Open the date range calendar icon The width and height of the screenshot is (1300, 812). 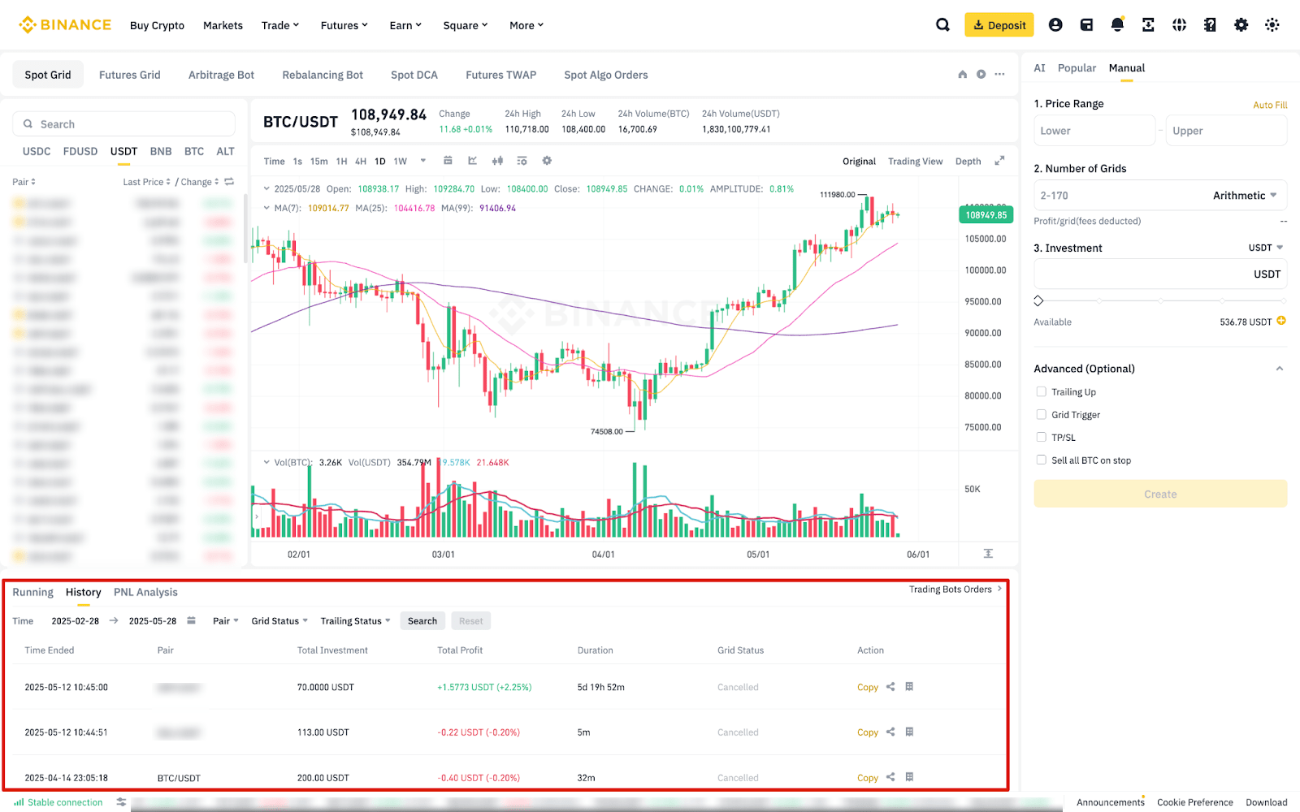pyautogui.click(x=192, y=620)
